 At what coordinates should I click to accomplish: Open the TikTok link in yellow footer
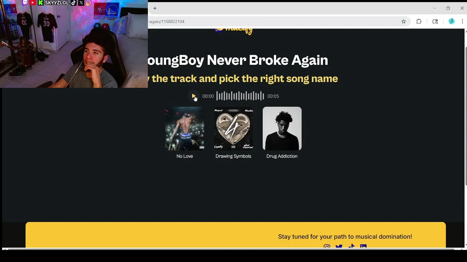click(351, 247)
